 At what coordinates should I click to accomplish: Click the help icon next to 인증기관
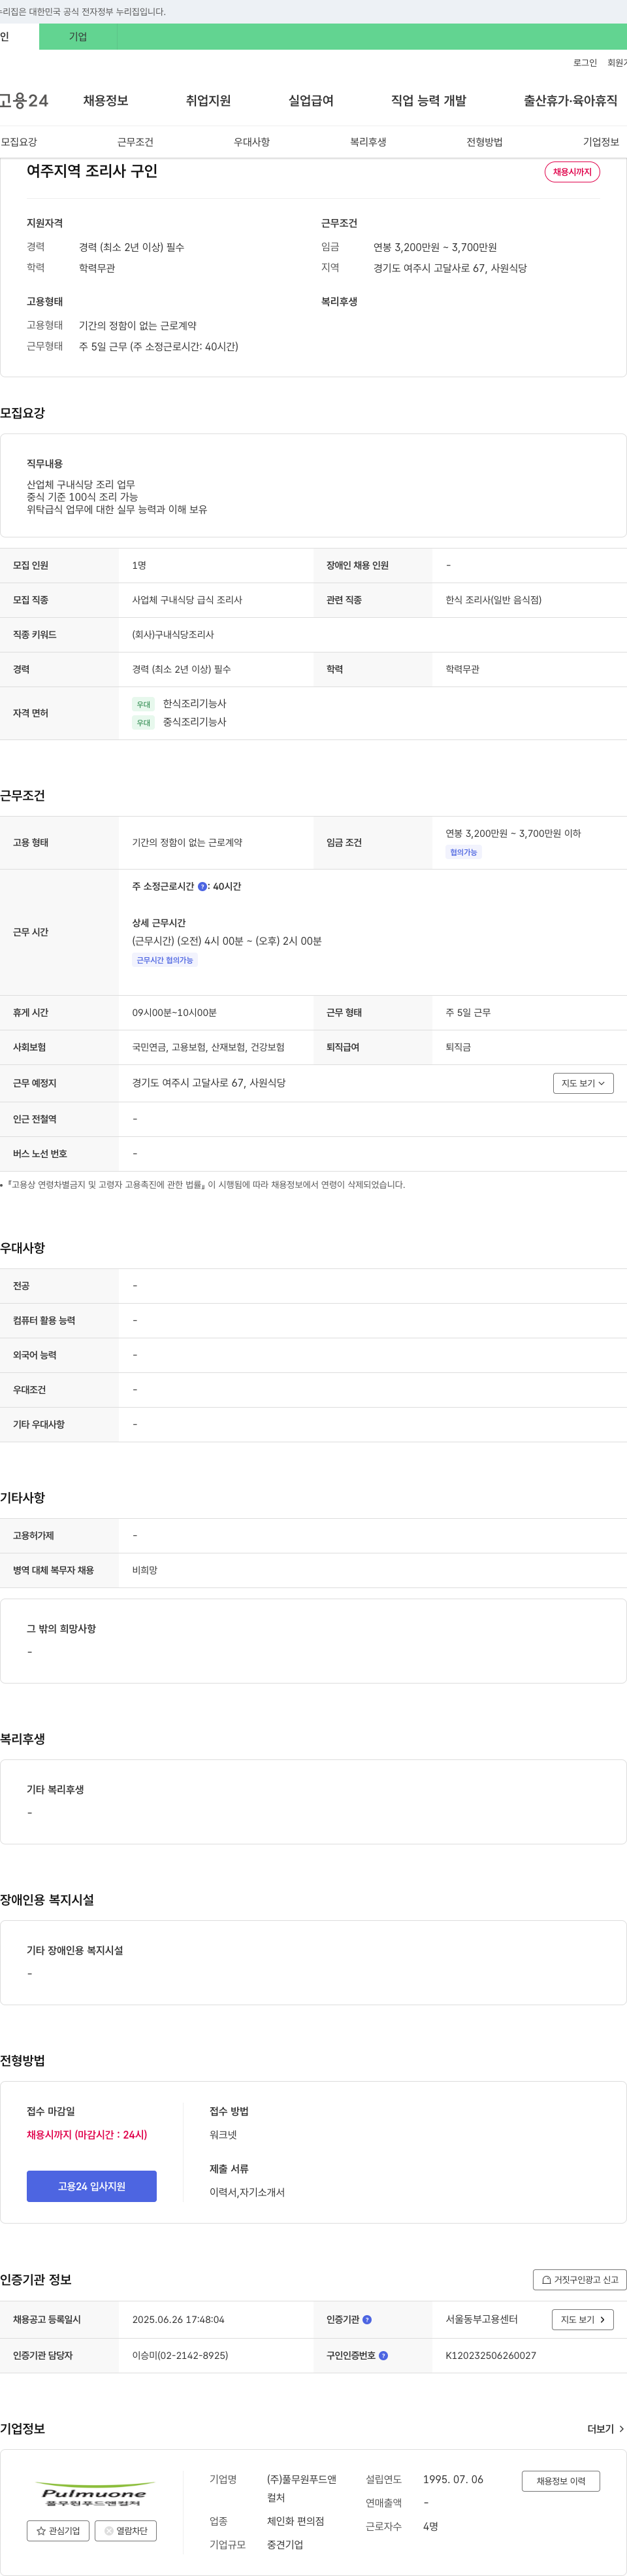click(x=366, y=2319)
